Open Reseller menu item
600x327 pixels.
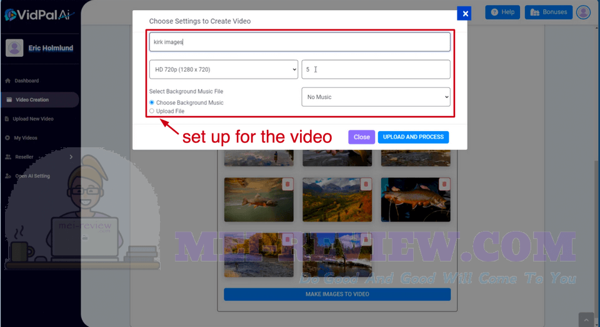(24, 157)
